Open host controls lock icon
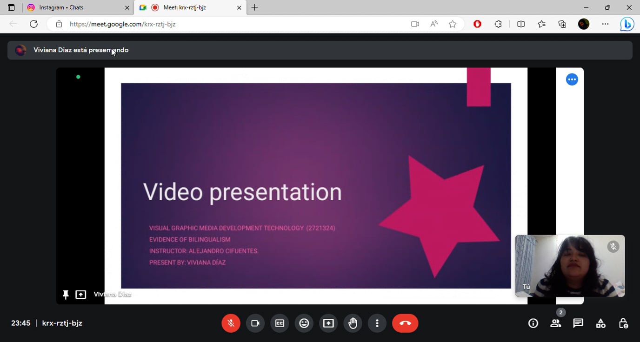This screenshot has width=640, height=342. point(623,323)
